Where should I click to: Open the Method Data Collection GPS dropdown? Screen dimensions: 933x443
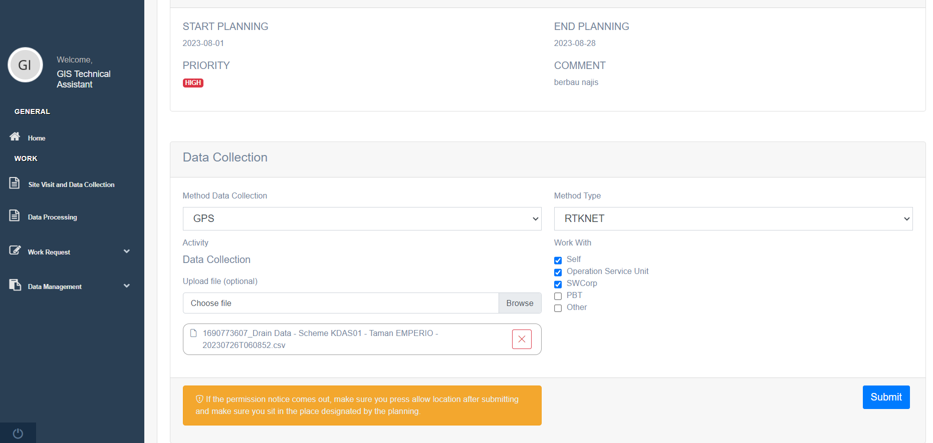click(362, 218)
